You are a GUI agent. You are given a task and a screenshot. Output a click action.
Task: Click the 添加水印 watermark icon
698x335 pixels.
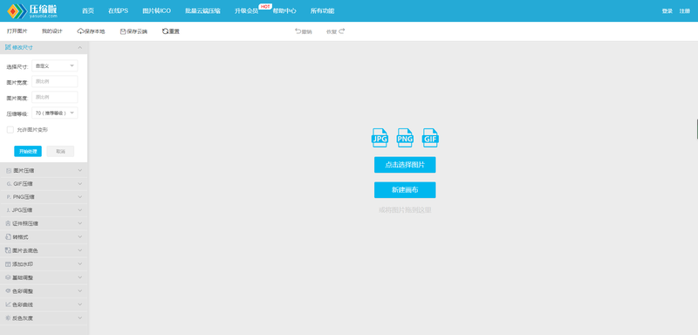point(8,264)
